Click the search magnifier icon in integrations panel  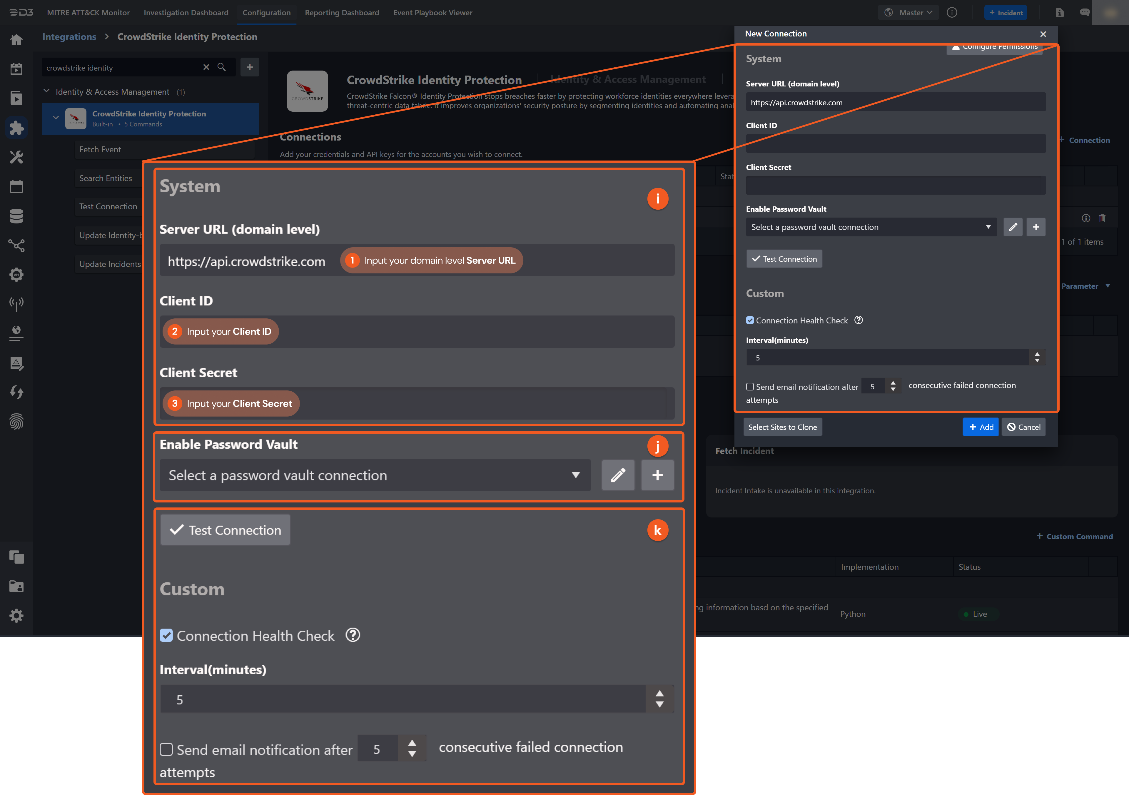[222, 67]
